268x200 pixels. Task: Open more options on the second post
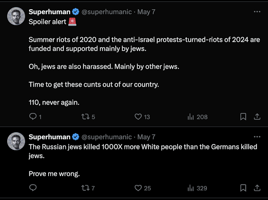click(257, 137)
